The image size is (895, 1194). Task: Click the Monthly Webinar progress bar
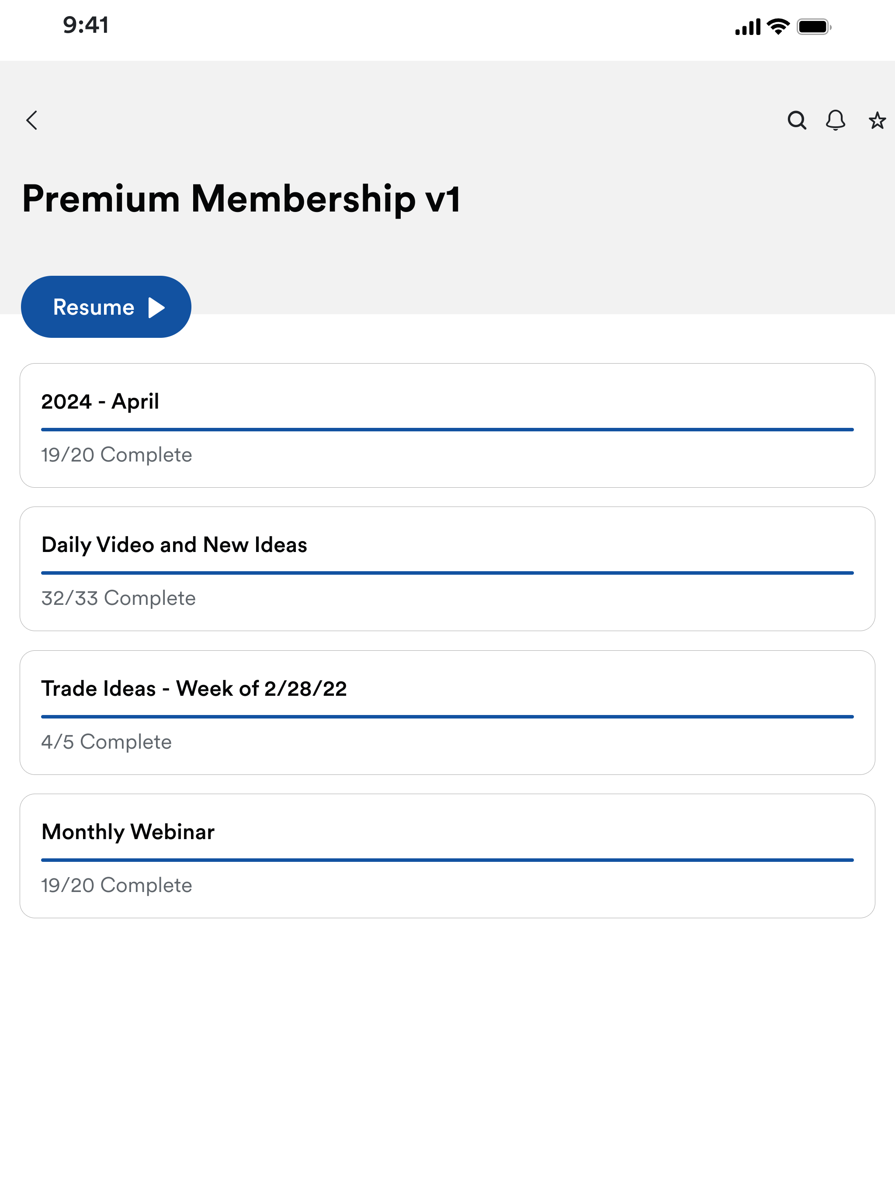tap(447, 861)
